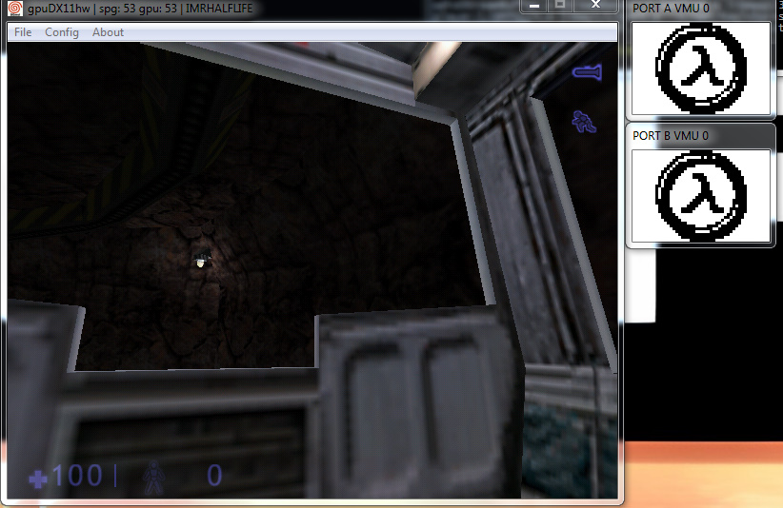Click the health cross icon in HUD
783x508 pixels.
click(38, 479)
